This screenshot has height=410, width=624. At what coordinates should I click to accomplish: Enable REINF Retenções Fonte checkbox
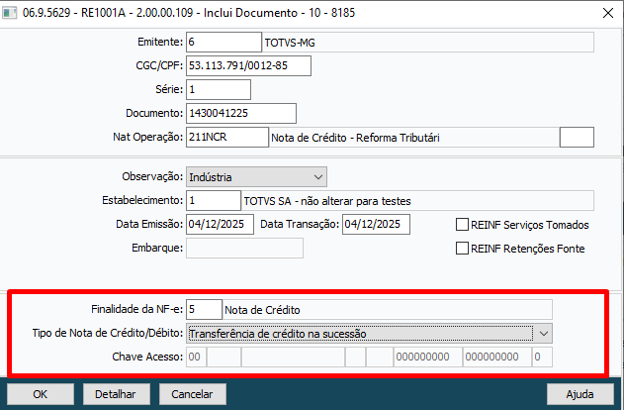[462, 249]
